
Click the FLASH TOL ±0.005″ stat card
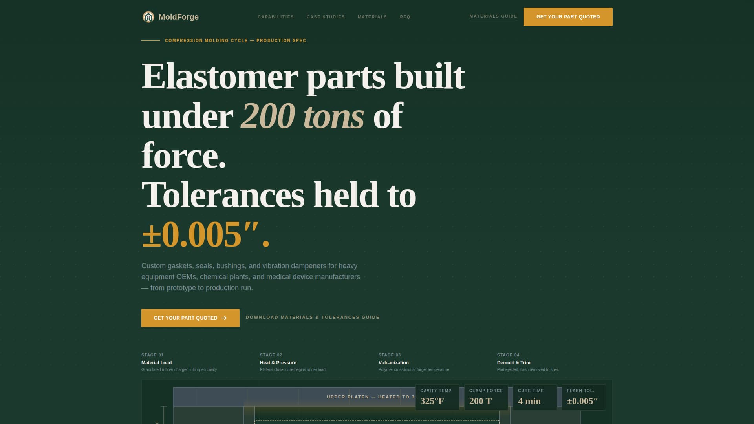(583, 397)
